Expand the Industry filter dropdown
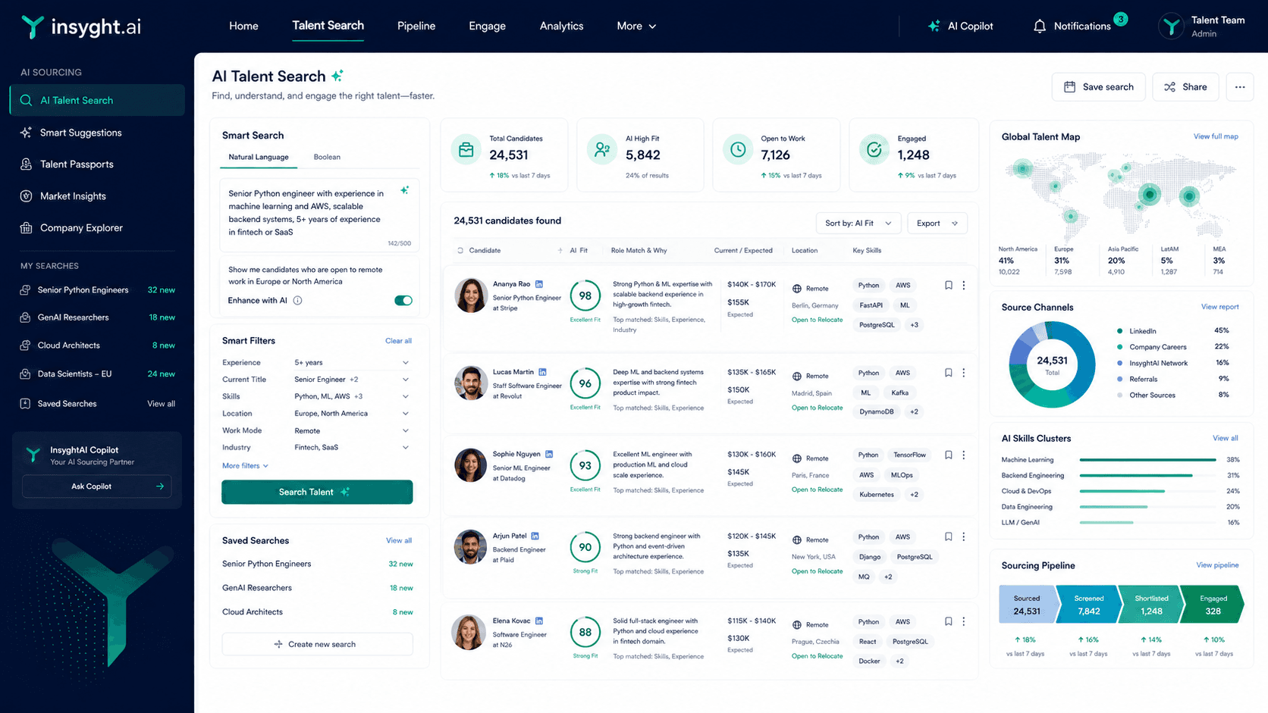1268x713 pixels. click(406, 448)
